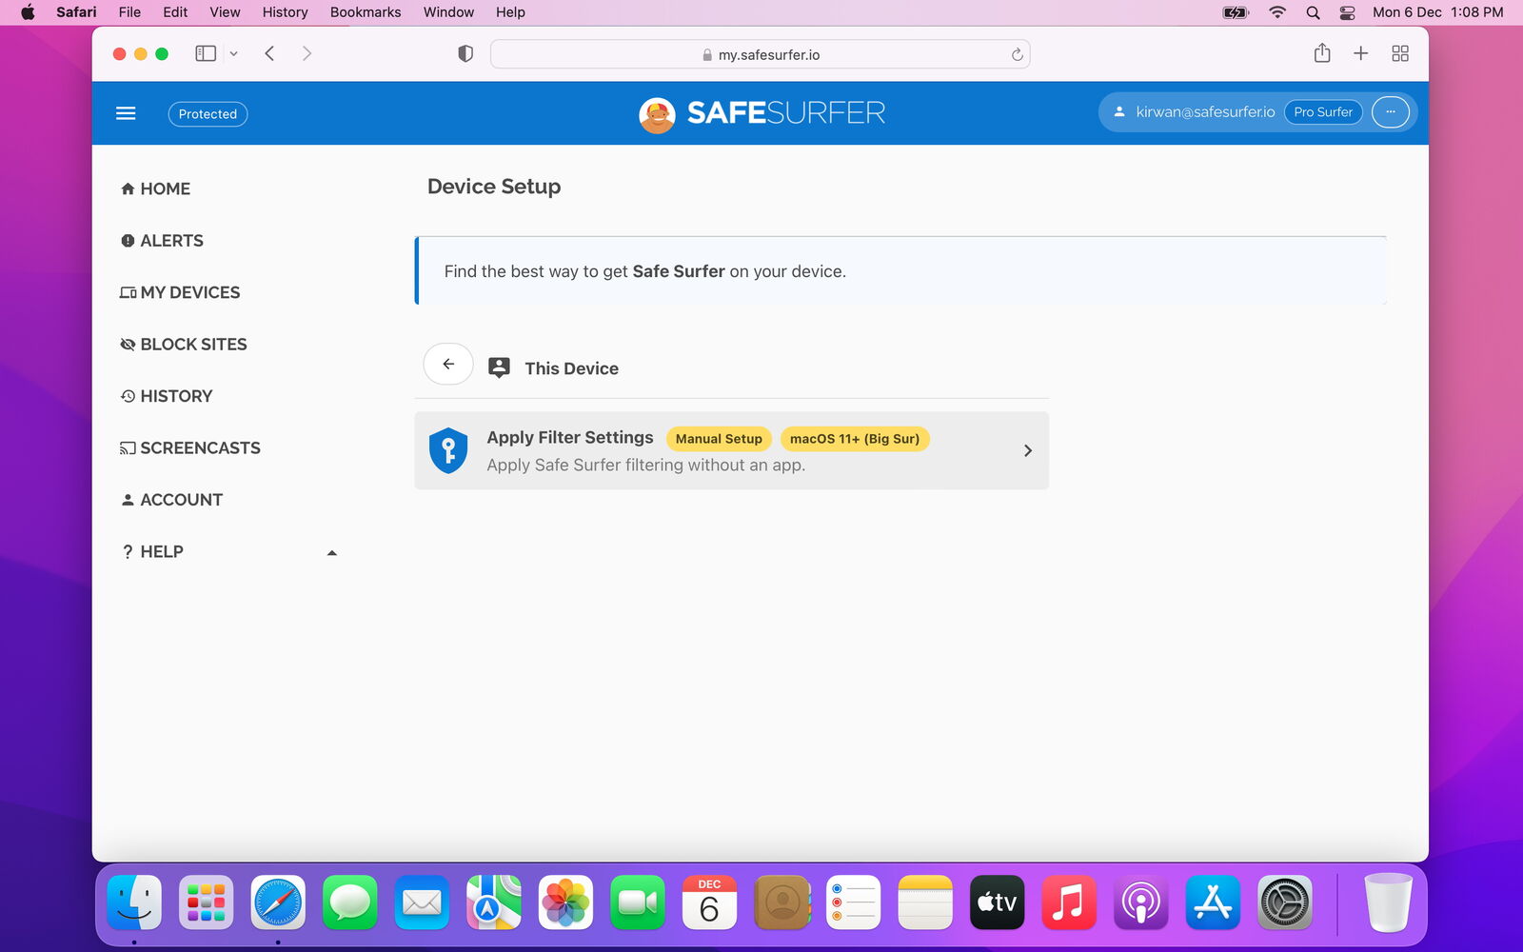
Task: Open App Store from the Dock
Action: [x=1213, y=902]
